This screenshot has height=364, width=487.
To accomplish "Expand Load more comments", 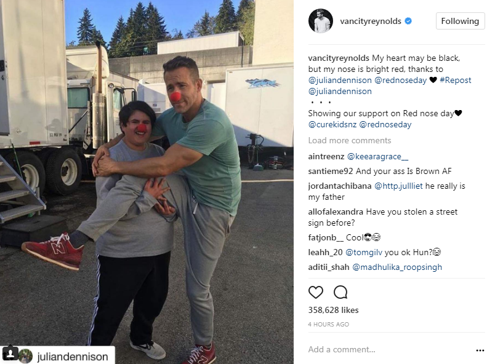I will 350,140.
